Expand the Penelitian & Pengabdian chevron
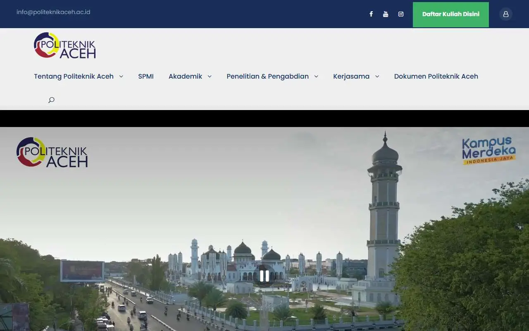 tap(316, 76)
